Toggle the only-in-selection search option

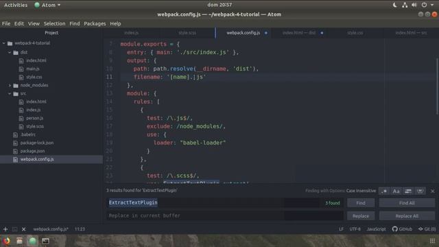click(408, 191)
